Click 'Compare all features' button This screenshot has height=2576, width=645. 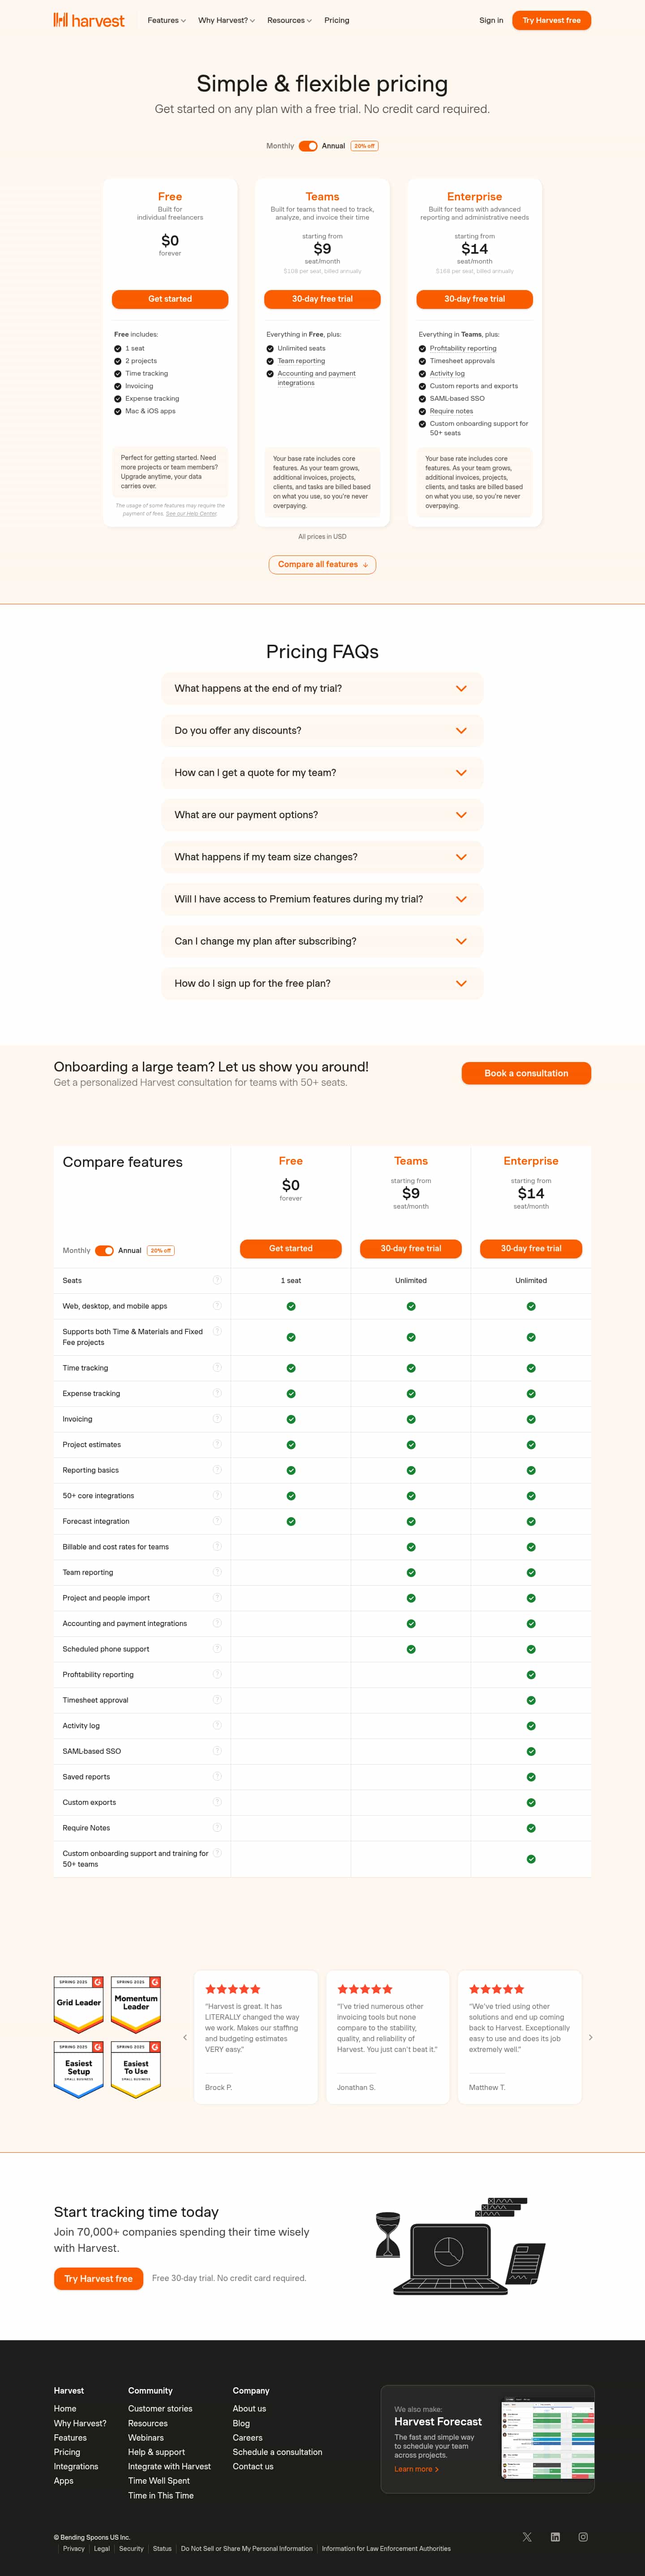click(322, 564)
